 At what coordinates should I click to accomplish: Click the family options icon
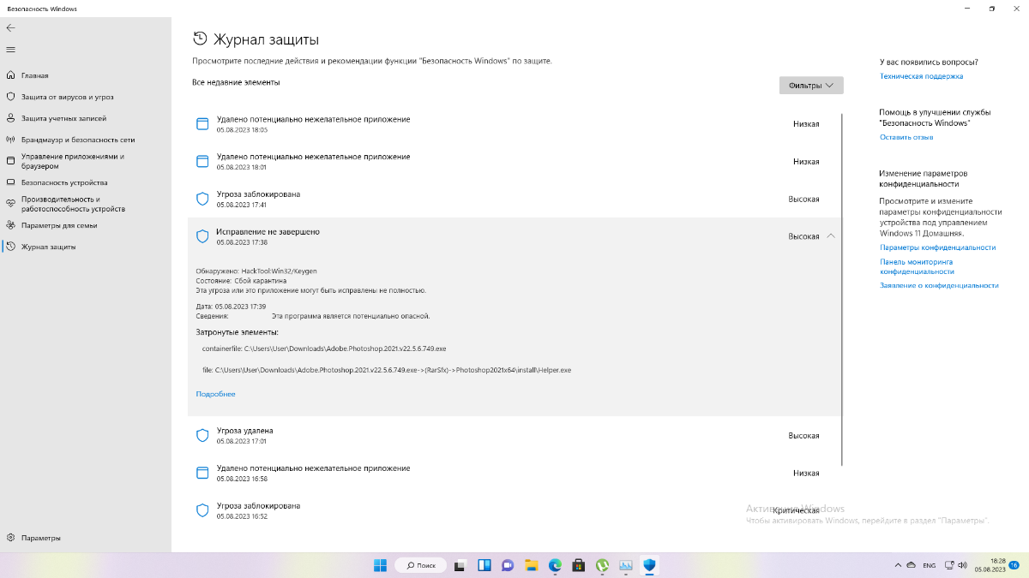(x=10, y=225)
